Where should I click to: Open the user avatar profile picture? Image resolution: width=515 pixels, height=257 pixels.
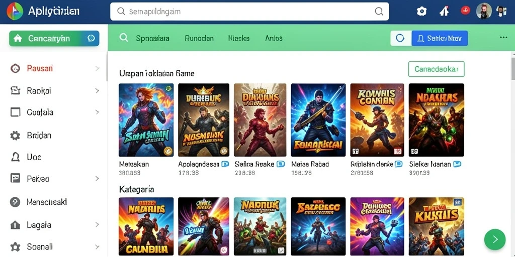point(484,11)
